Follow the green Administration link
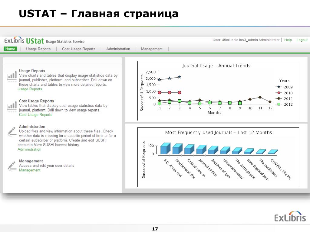Image resolution: width=310 pixels, height=232 pixels. pos(29,149)
